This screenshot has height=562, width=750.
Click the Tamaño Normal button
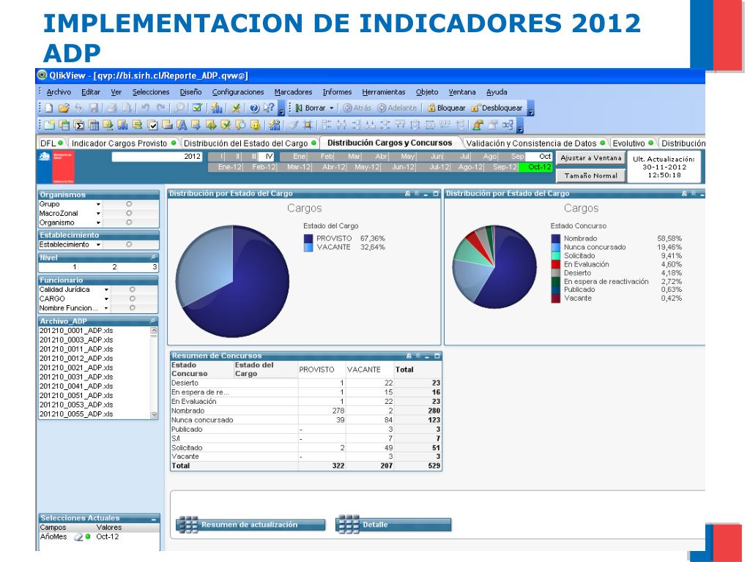(591, 176)
